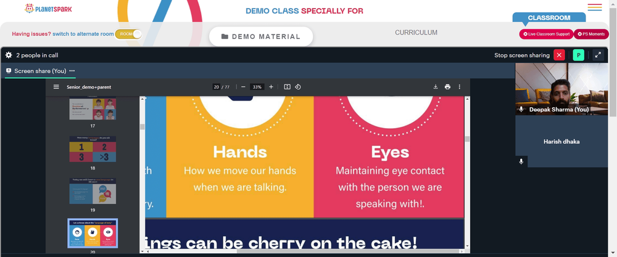Download the PDF file
The image size is (617, 257).
[x=436, y=87]
